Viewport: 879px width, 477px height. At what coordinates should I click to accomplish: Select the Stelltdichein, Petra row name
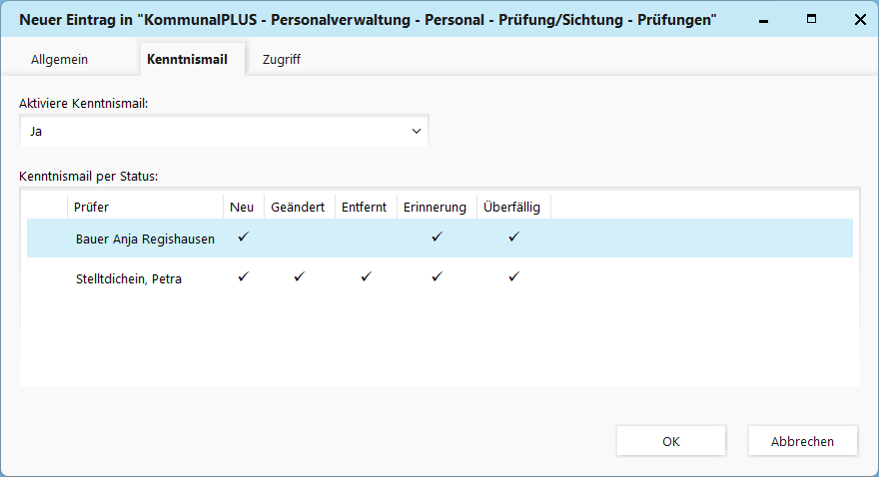coord(128,278)
